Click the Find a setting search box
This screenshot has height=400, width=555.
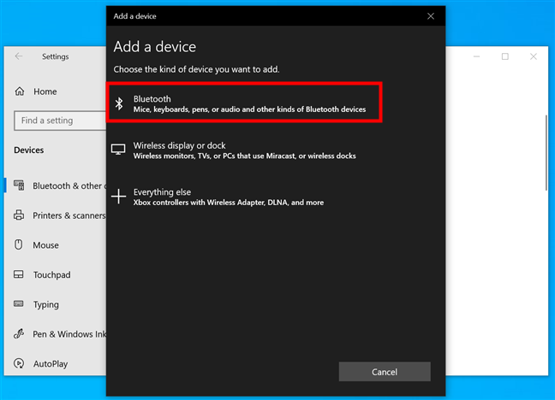click(x=60, y=121)
